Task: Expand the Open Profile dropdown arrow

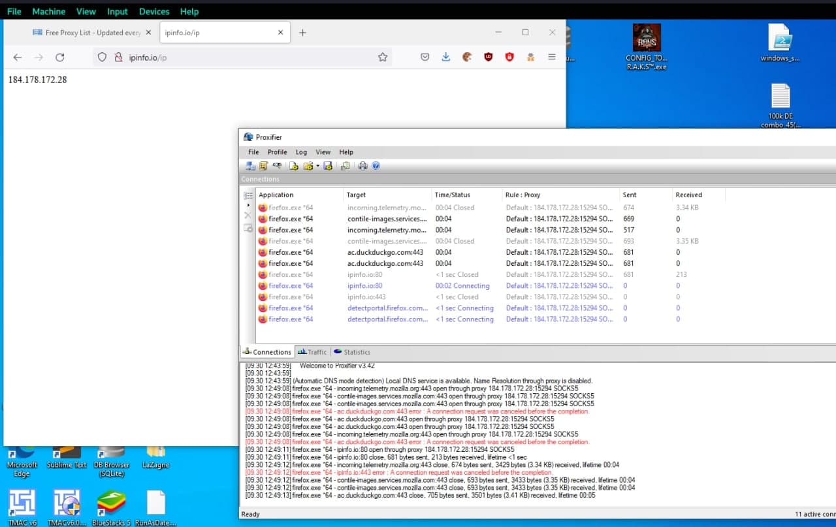Action: pos(317,166)
